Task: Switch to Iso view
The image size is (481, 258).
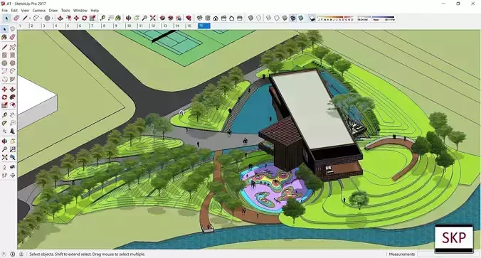Action: tap(199, 18)
